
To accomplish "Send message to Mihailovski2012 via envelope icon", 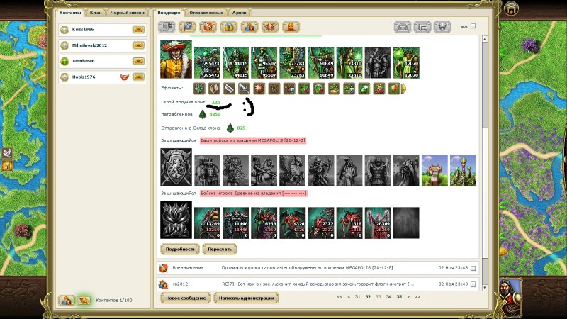I will (138, 45).
